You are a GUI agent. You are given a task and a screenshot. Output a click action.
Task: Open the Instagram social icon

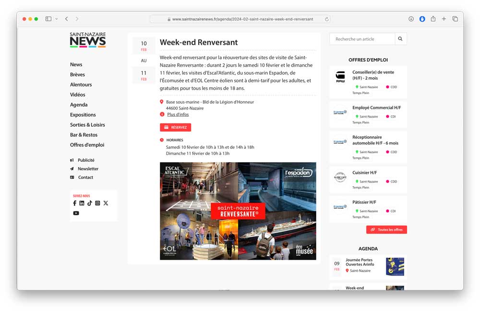click(x=97, y=203)
